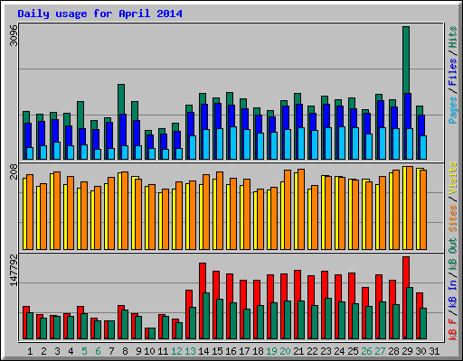
Task: Click the day 28 label on the x-axis
Action: click(x=393, y=351)
